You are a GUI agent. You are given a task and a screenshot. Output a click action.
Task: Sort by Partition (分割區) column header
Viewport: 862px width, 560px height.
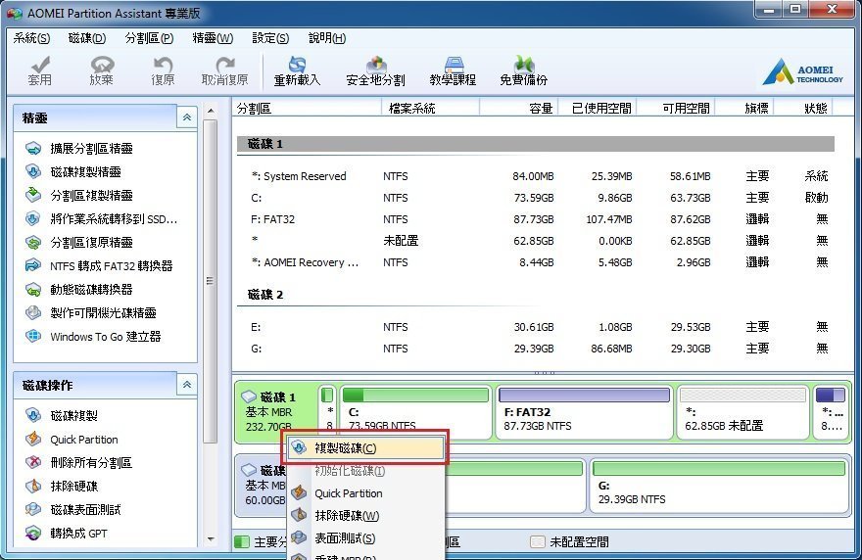(308, 109)
